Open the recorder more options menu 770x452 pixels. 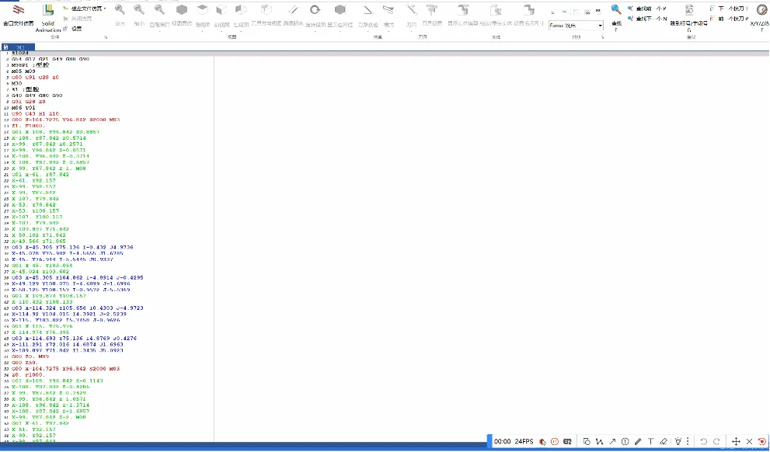(x=688, y=441)
